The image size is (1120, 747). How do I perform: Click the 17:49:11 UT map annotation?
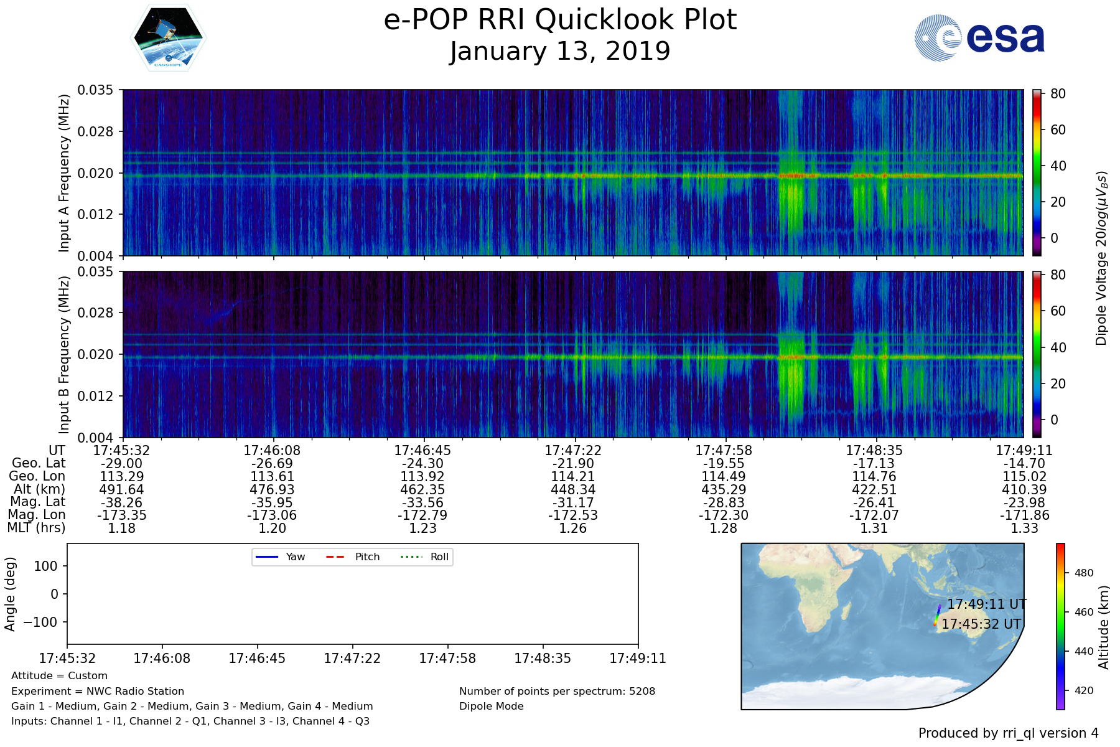click(986, 604)
